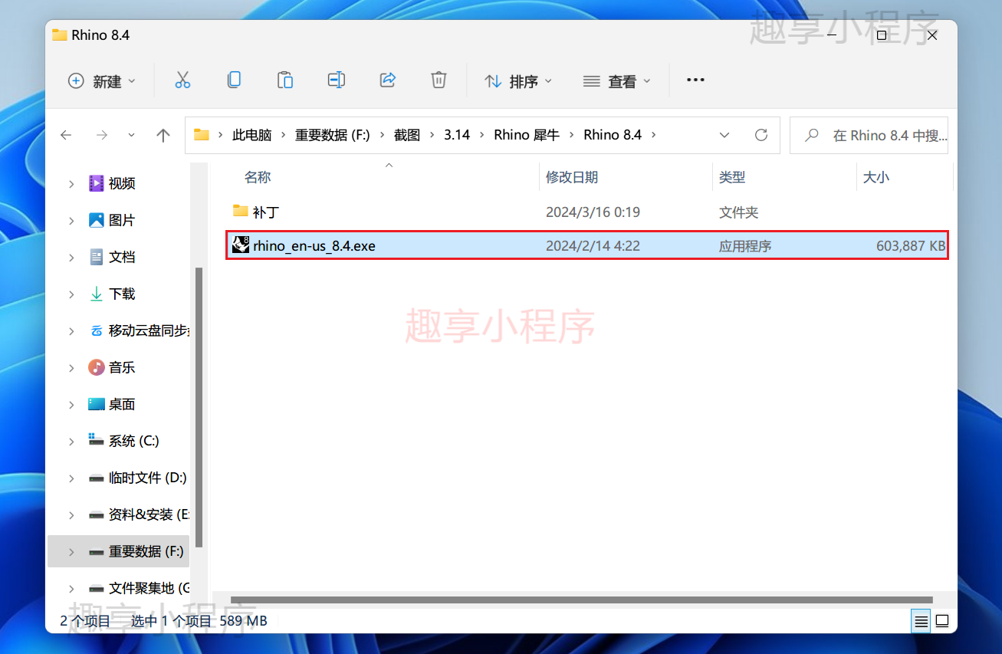Click the sidebar vertical scrollbar

point(199,407)
